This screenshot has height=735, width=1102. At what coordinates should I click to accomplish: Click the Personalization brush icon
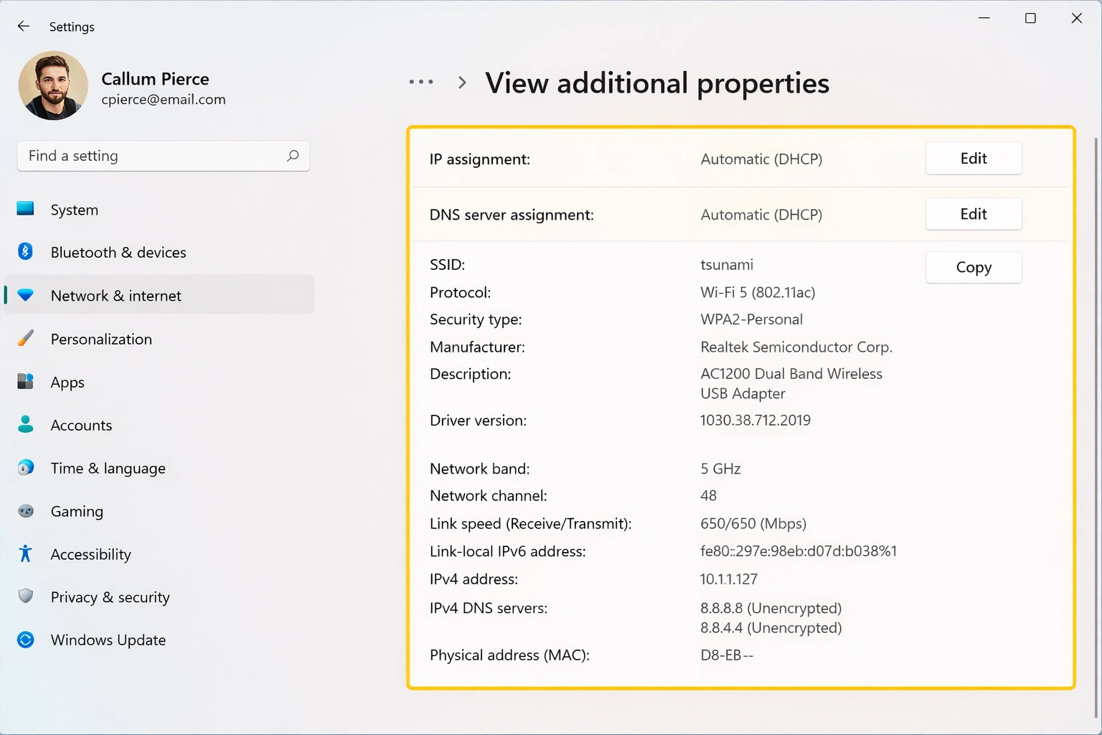click(x=25, y=338)
